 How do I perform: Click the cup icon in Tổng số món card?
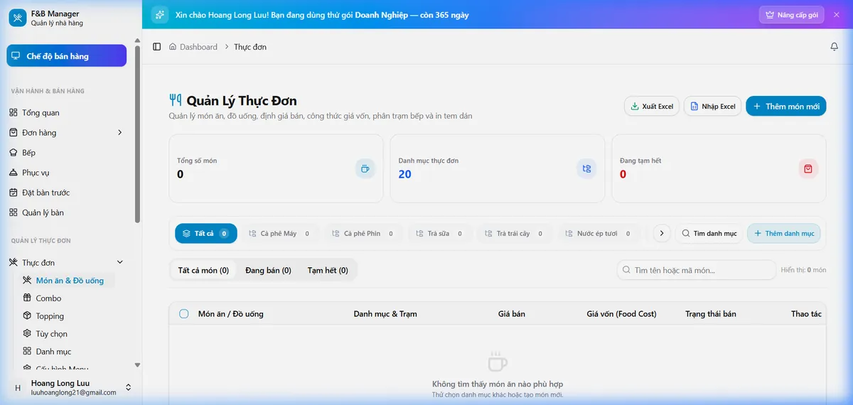(365, 168)
